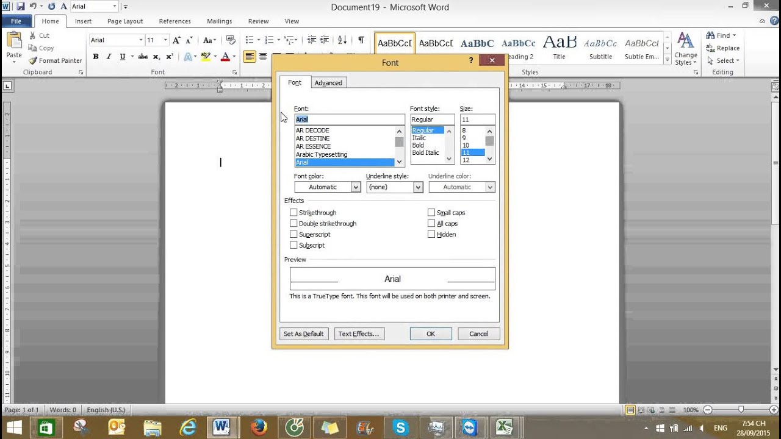
Task: Click Replace in the Editing group
Action: [x=723, y=48]
